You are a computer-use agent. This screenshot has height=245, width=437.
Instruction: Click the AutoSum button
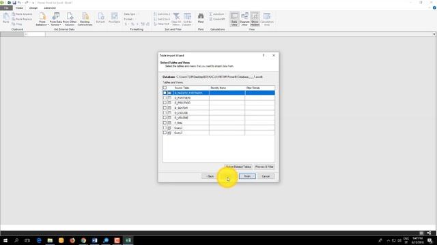[216, 14]
